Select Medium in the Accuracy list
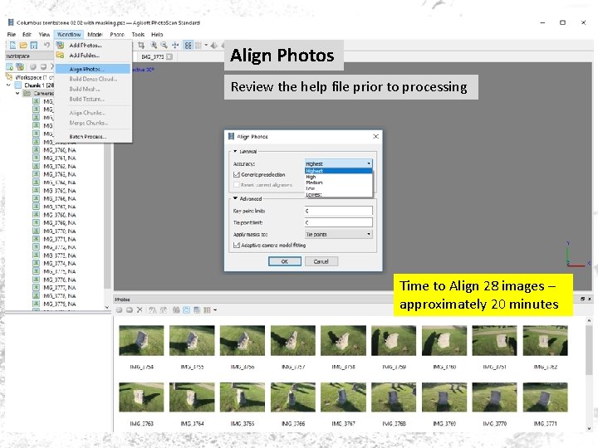598x448 pixels. point(338,183)
